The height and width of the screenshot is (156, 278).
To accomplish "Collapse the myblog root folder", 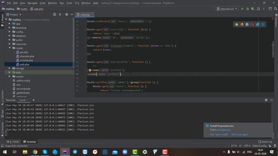I will pos(6,19).
